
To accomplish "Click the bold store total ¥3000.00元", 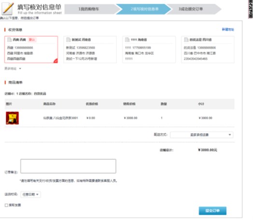I will (208, 150).
